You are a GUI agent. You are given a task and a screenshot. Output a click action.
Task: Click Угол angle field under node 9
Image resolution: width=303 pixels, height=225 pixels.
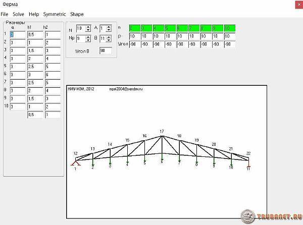click(218, 44)
